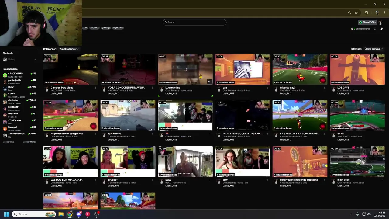Open MisrraVB channel in sidebar
This screenshot has width=389, height=219.
[19, 115]
